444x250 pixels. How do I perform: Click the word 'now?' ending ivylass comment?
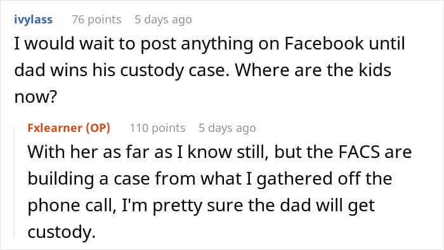[x=36, y=97]
